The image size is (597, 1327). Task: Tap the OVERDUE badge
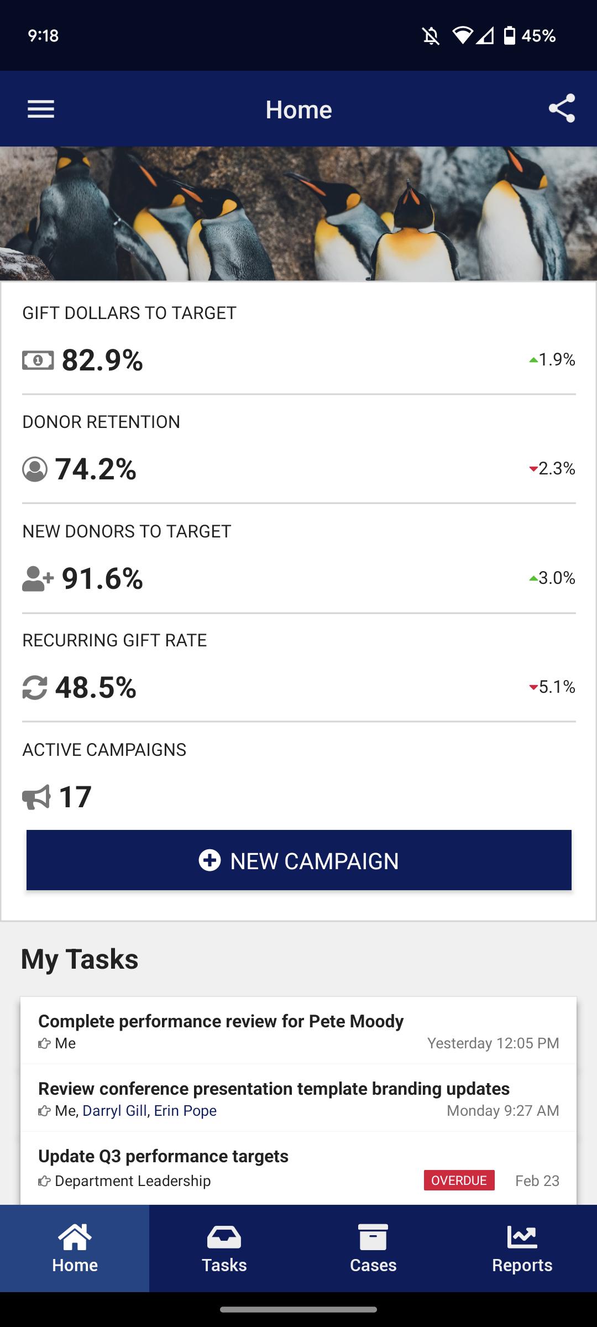point(459,1180)
